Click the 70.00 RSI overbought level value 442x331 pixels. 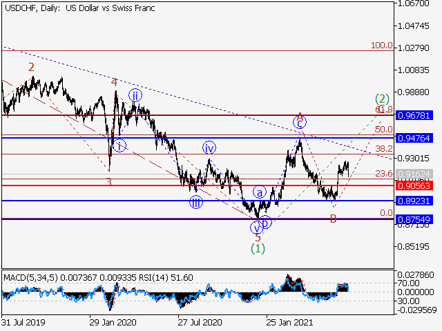point(408,283)
